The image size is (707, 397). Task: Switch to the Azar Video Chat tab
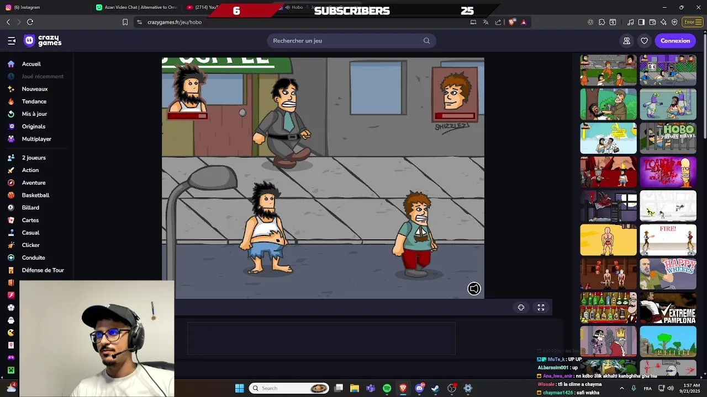click(136, 7)
